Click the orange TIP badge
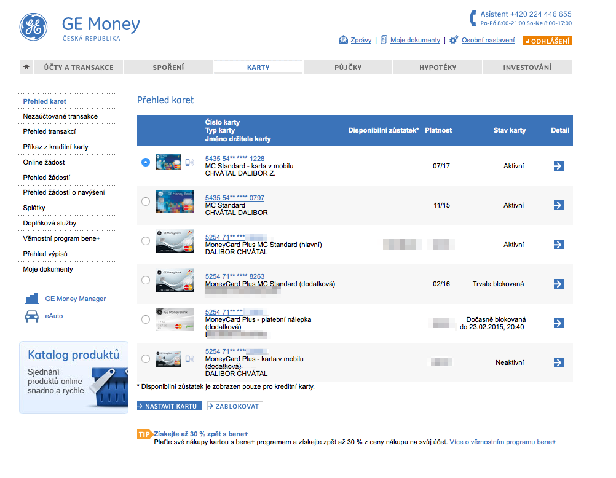616x478 pixels. [x=144, y=434]
